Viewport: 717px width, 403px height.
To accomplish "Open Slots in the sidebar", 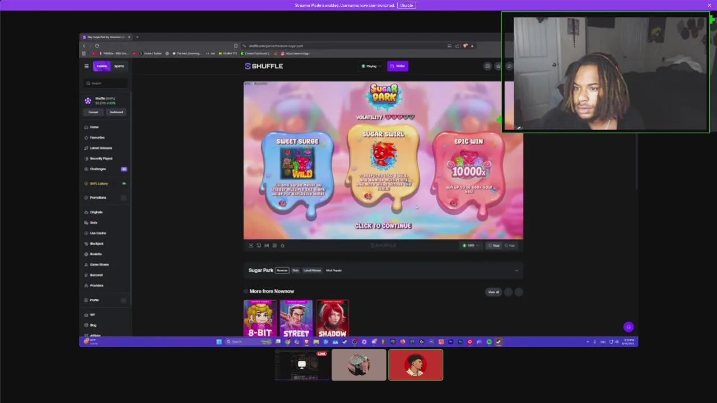I will tap(94, 222).
